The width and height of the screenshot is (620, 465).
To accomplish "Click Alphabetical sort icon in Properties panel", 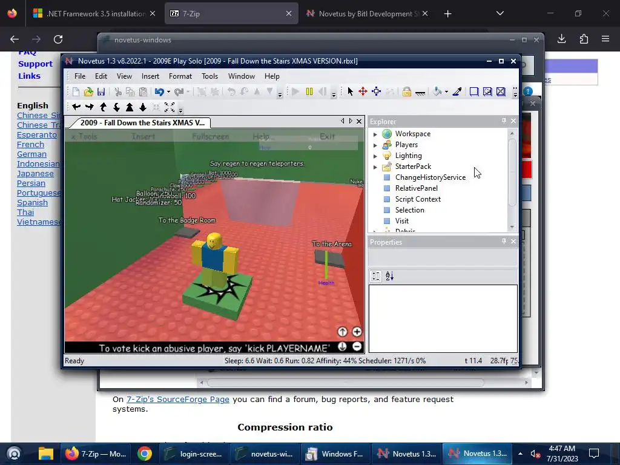I will (x=389, y=276).
